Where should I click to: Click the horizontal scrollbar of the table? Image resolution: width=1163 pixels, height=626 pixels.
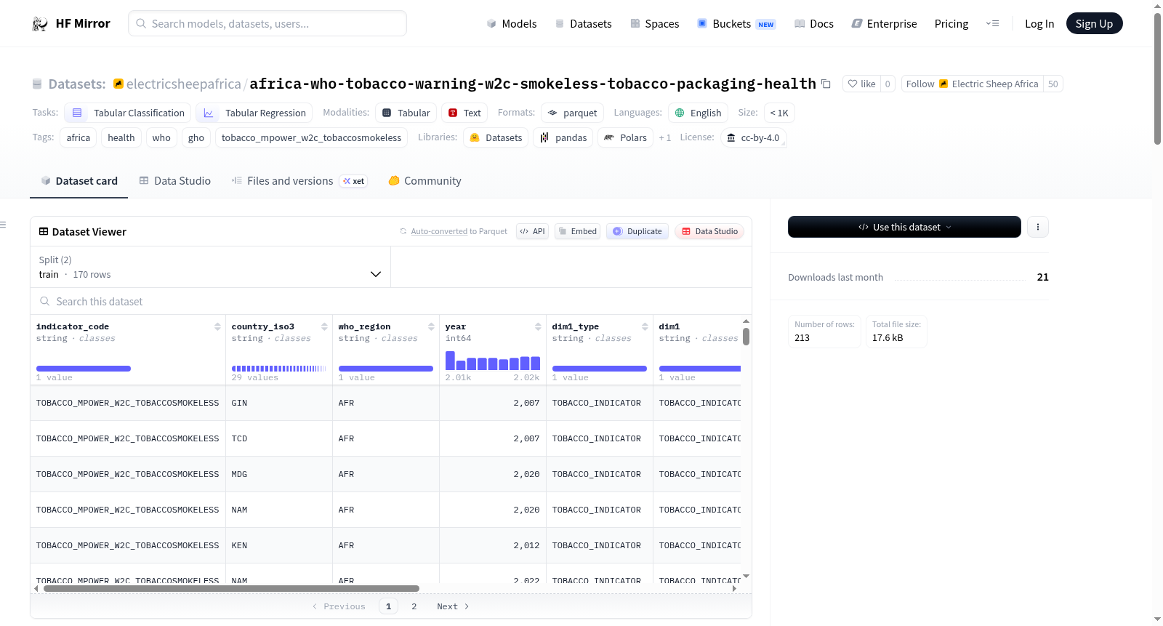231,588
